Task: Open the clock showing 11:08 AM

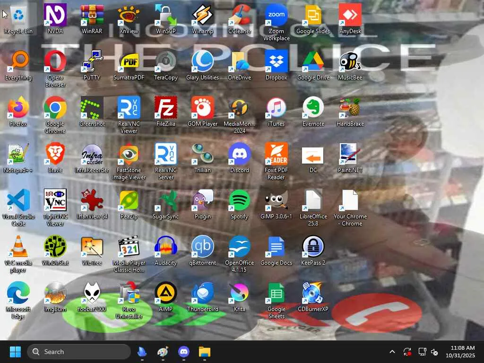Action: [460, 352]
